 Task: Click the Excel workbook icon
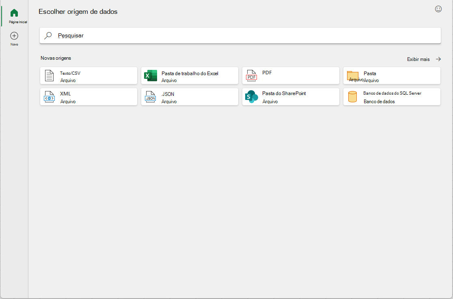point(151,76)
